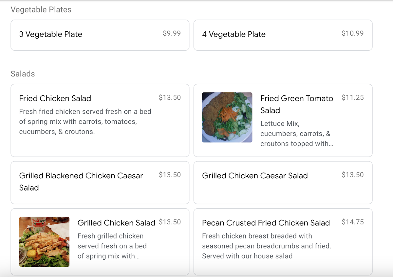Click the Fried Chicken Salad description text
393x277 pixels.
(x=85, y=122)
